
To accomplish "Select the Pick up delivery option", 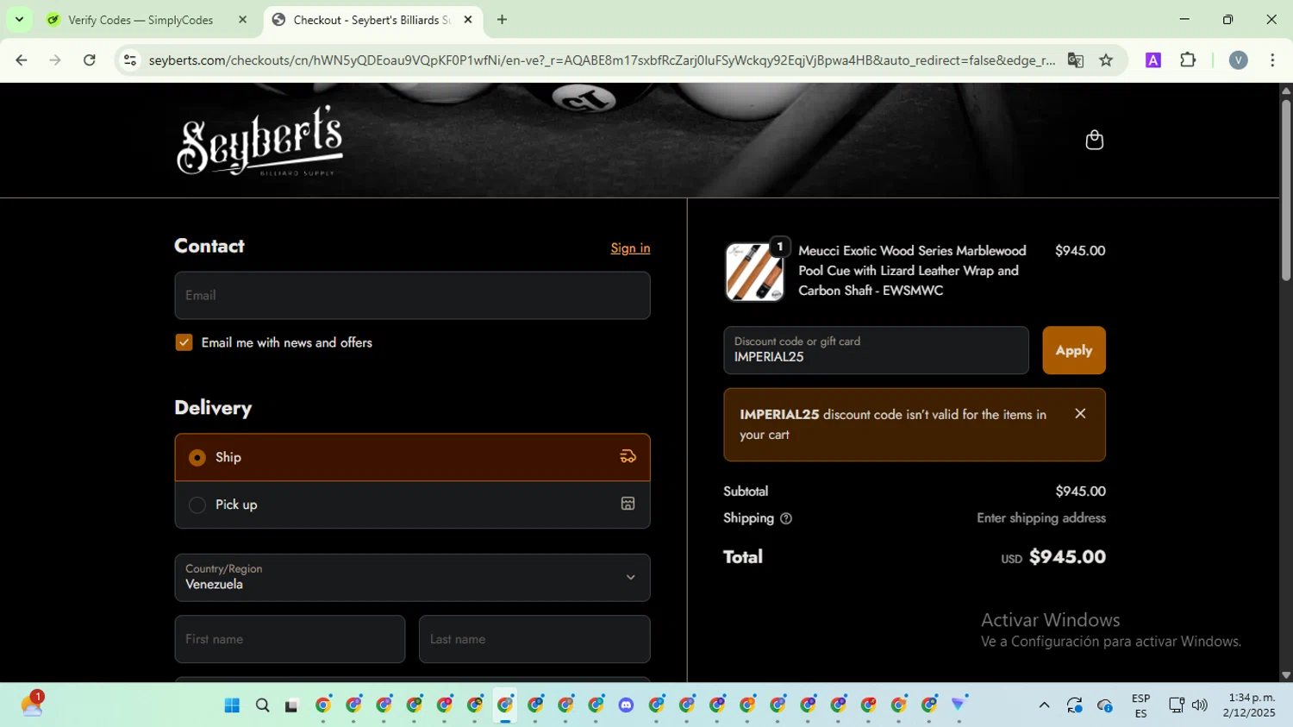I will click(412, 505).
